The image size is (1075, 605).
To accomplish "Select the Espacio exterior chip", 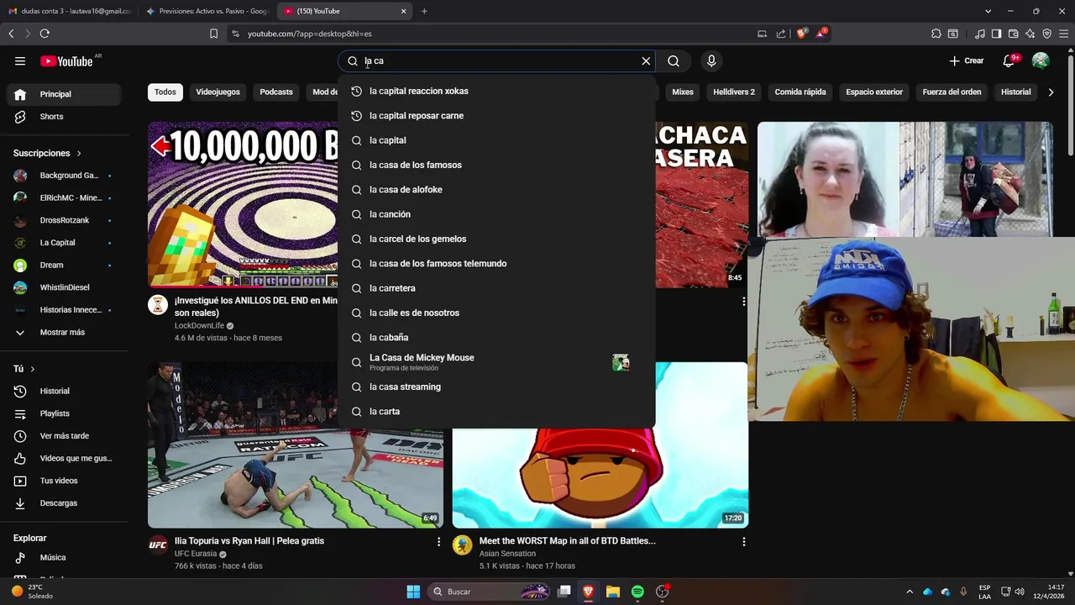I will (874, 92).
